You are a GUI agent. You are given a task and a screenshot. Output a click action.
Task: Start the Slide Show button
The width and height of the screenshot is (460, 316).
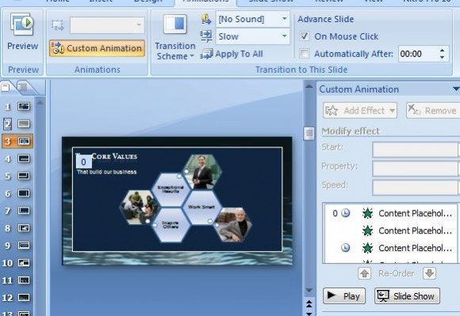click(x=407, y=295)
